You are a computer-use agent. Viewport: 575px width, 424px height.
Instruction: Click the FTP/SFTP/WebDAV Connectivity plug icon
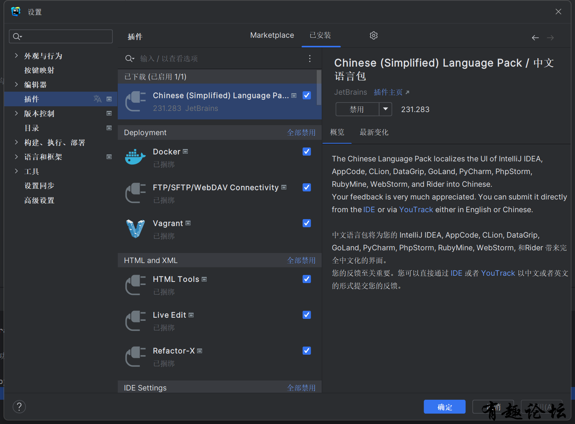(136, 193)
